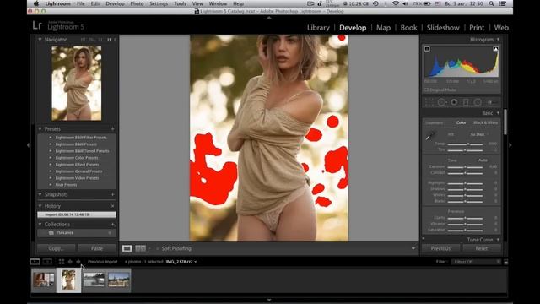Switch to Before/After view button
Screen dimensions: 540x304
[141, 248]
